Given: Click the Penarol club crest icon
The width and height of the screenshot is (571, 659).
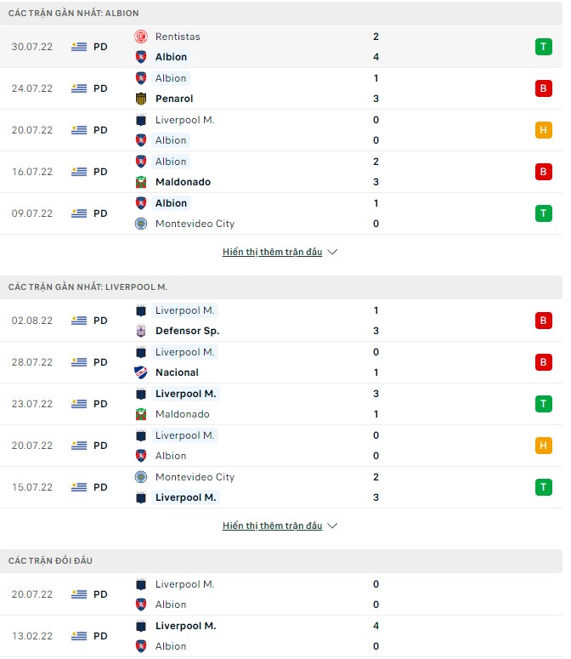Looking at the screenshot, I should [x=141, y=99].
